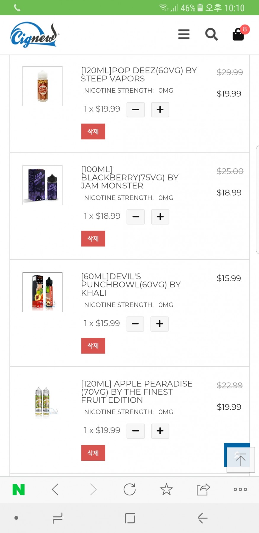Open the Naver home button

coord(18,489)
